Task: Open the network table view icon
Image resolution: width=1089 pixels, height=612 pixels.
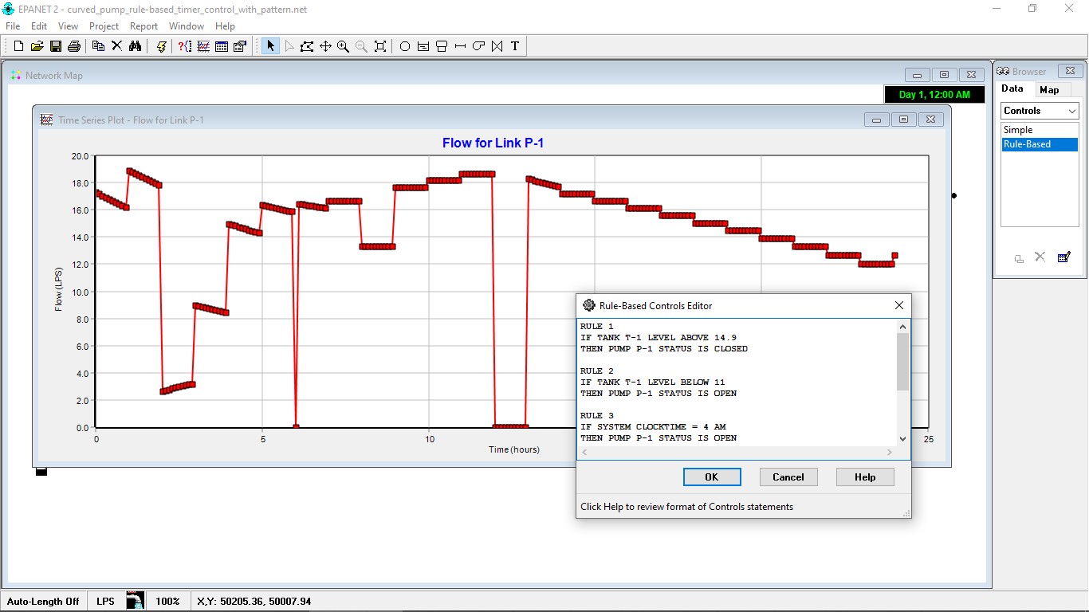Action: pyautogui.click(x=221, y=45)
